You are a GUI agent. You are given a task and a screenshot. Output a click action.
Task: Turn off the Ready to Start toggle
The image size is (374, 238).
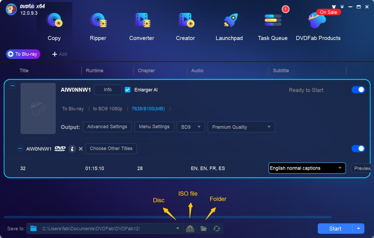click(359, 90)
